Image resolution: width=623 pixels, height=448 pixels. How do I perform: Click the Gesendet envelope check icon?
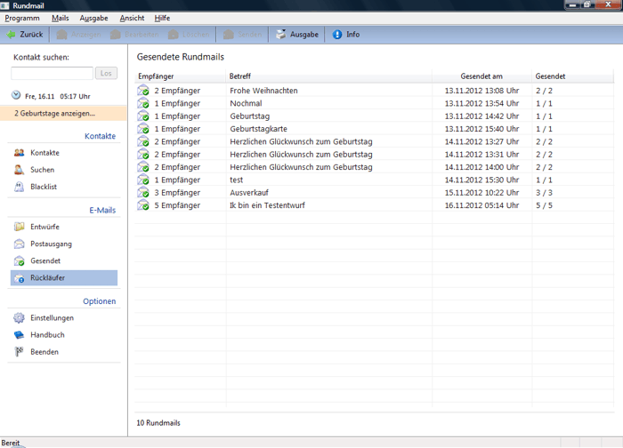[19, 261]
